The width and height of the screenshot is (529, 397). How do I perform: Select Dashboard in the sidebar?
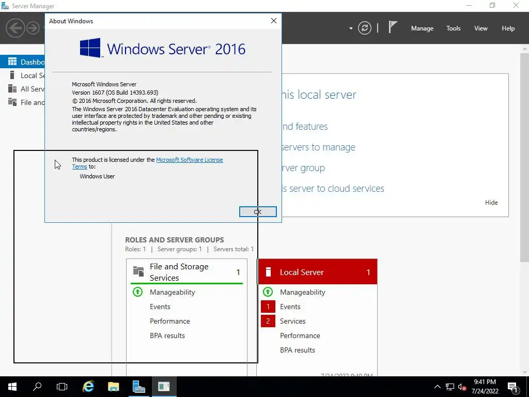(x=22, y=62)
